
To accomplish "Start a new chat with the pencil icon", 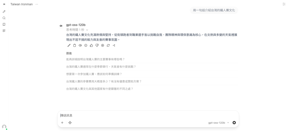I will [x=4, y=12].
